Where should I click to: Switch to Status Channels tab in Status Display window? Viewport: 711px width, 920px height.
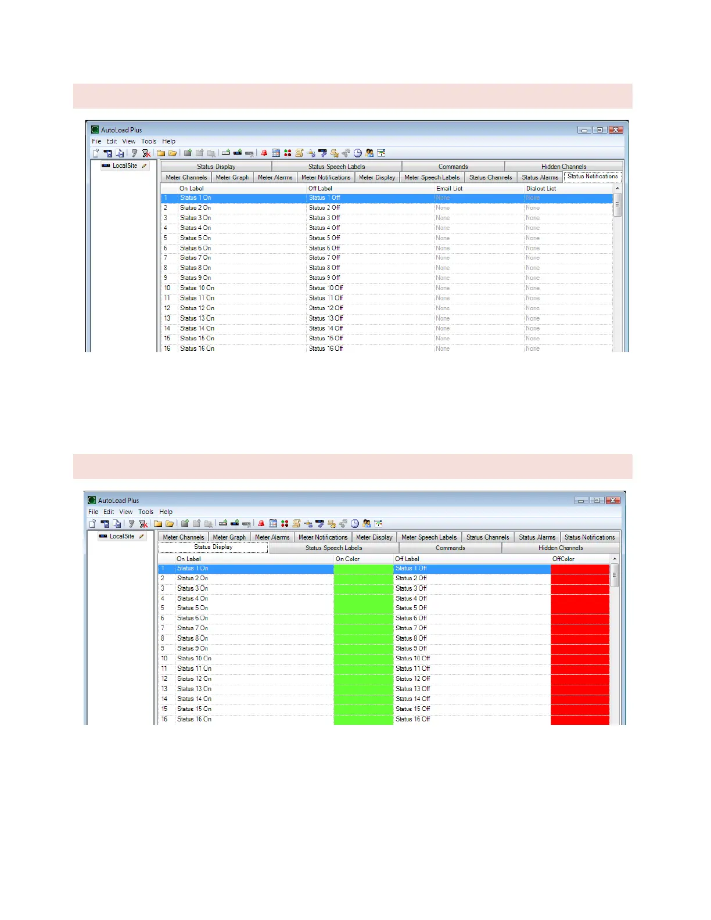pyautogui.click(x=488, y=537)
